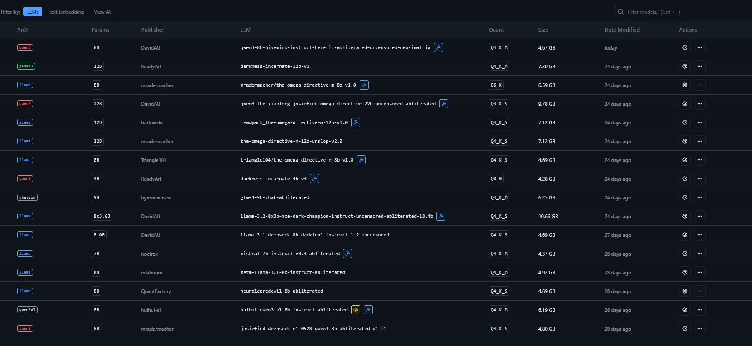
Task: Open more actions for readyart_the-omega-directive-m-12b-v1.0
Action: click(700, 122)
